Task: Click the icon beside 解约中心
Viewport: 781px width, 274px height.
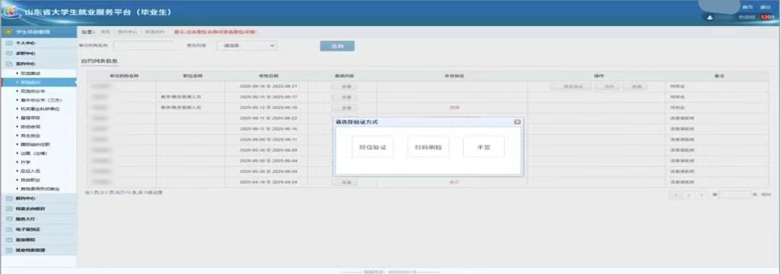Action: pos(9,198)
